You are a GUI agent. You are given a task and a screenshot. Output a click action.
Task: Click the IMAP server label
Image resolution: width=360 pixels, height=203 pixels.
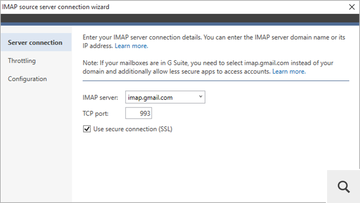coord(100,98)
